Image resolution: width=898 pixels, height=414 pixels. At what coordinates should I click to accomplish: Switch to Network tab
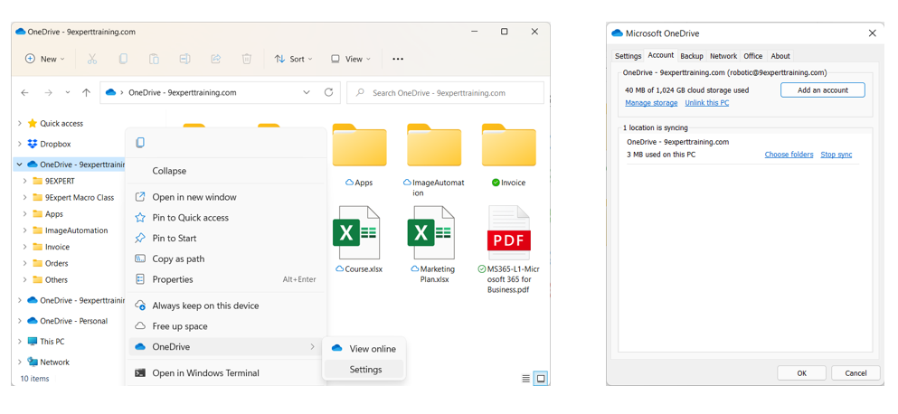click(x=723, y=56)
